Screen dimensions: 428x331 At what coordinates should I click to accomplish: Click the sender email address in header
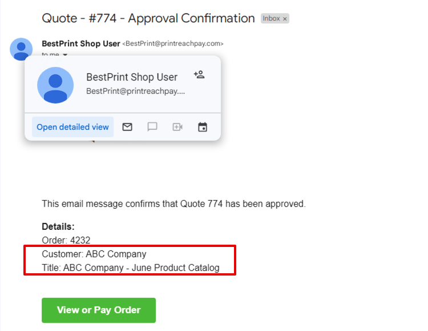[173, 44]
